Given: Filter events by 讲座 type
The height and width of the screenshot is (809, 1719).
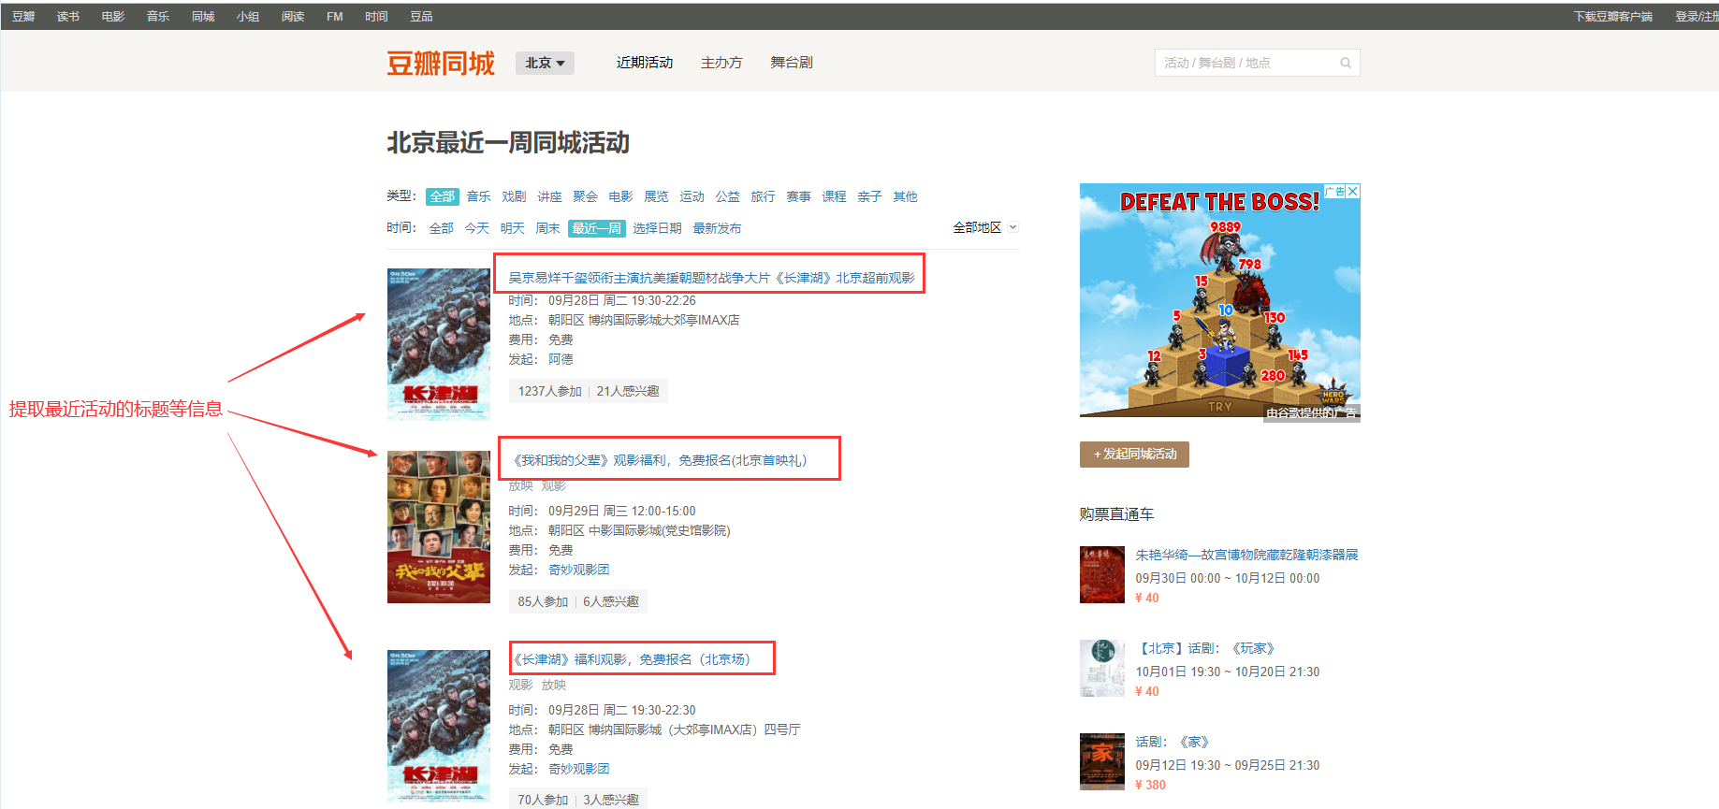Looking at the screenshot, I should [x=550, y=196].
